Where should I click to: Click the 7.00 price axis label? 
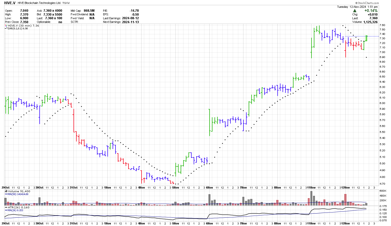coord(382,52)
